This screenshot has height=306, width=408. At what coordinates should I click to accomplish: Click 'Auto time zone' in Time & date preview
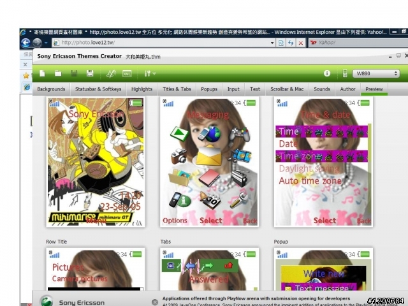[x=310, y=181]
